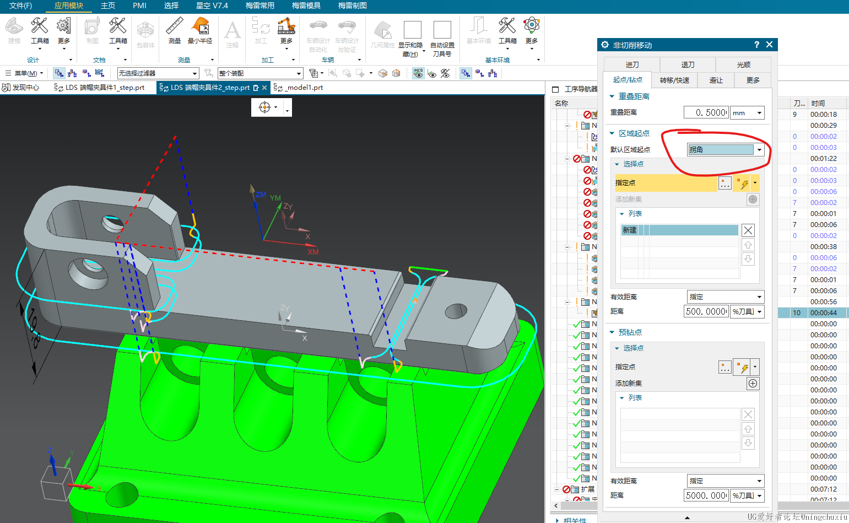Open the Basic Environment Toolbox icon
The width and height of the screenshot is (849, 523).
(507, 25)
